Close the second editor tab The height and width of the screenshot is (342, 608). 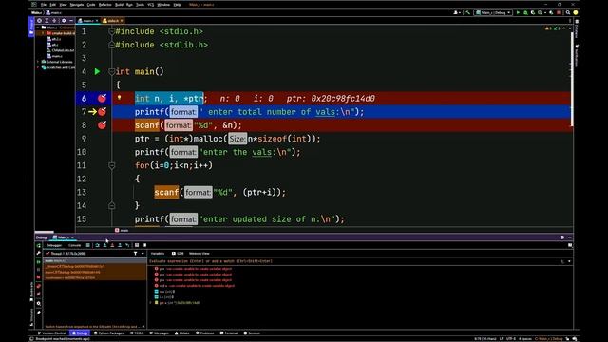pos(122,21)
